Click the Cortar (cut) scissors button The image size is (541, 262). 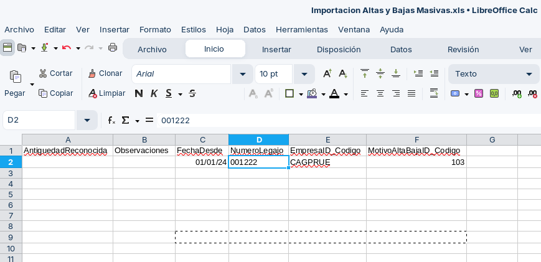pos(55,73)
